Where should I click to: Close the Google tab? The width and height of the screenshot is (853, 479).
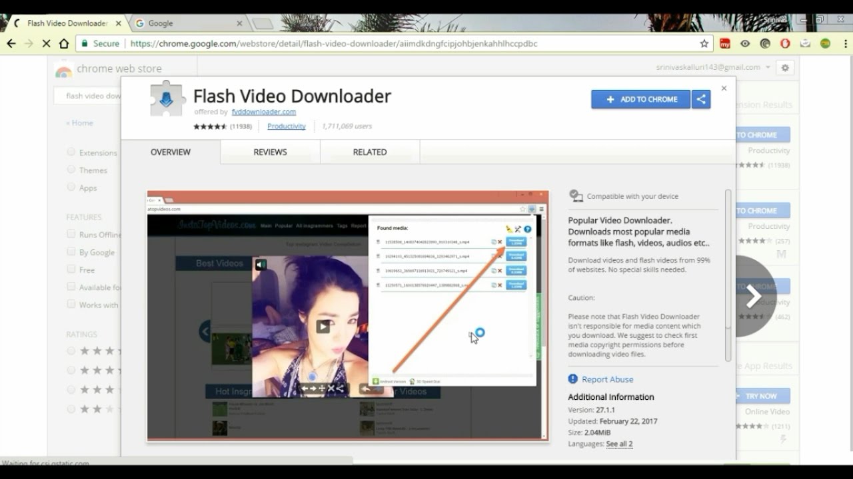point(240,23)
